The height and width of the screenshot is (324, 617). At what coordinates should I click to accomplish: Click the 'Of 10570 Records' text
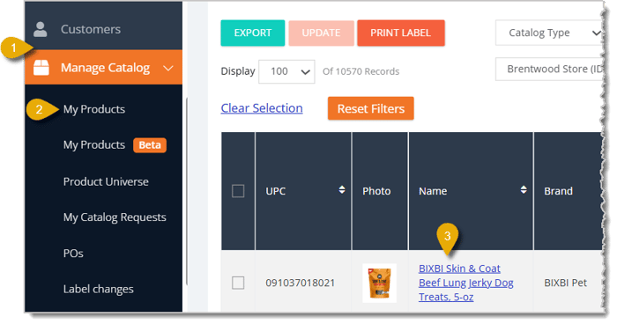(361, 71)
